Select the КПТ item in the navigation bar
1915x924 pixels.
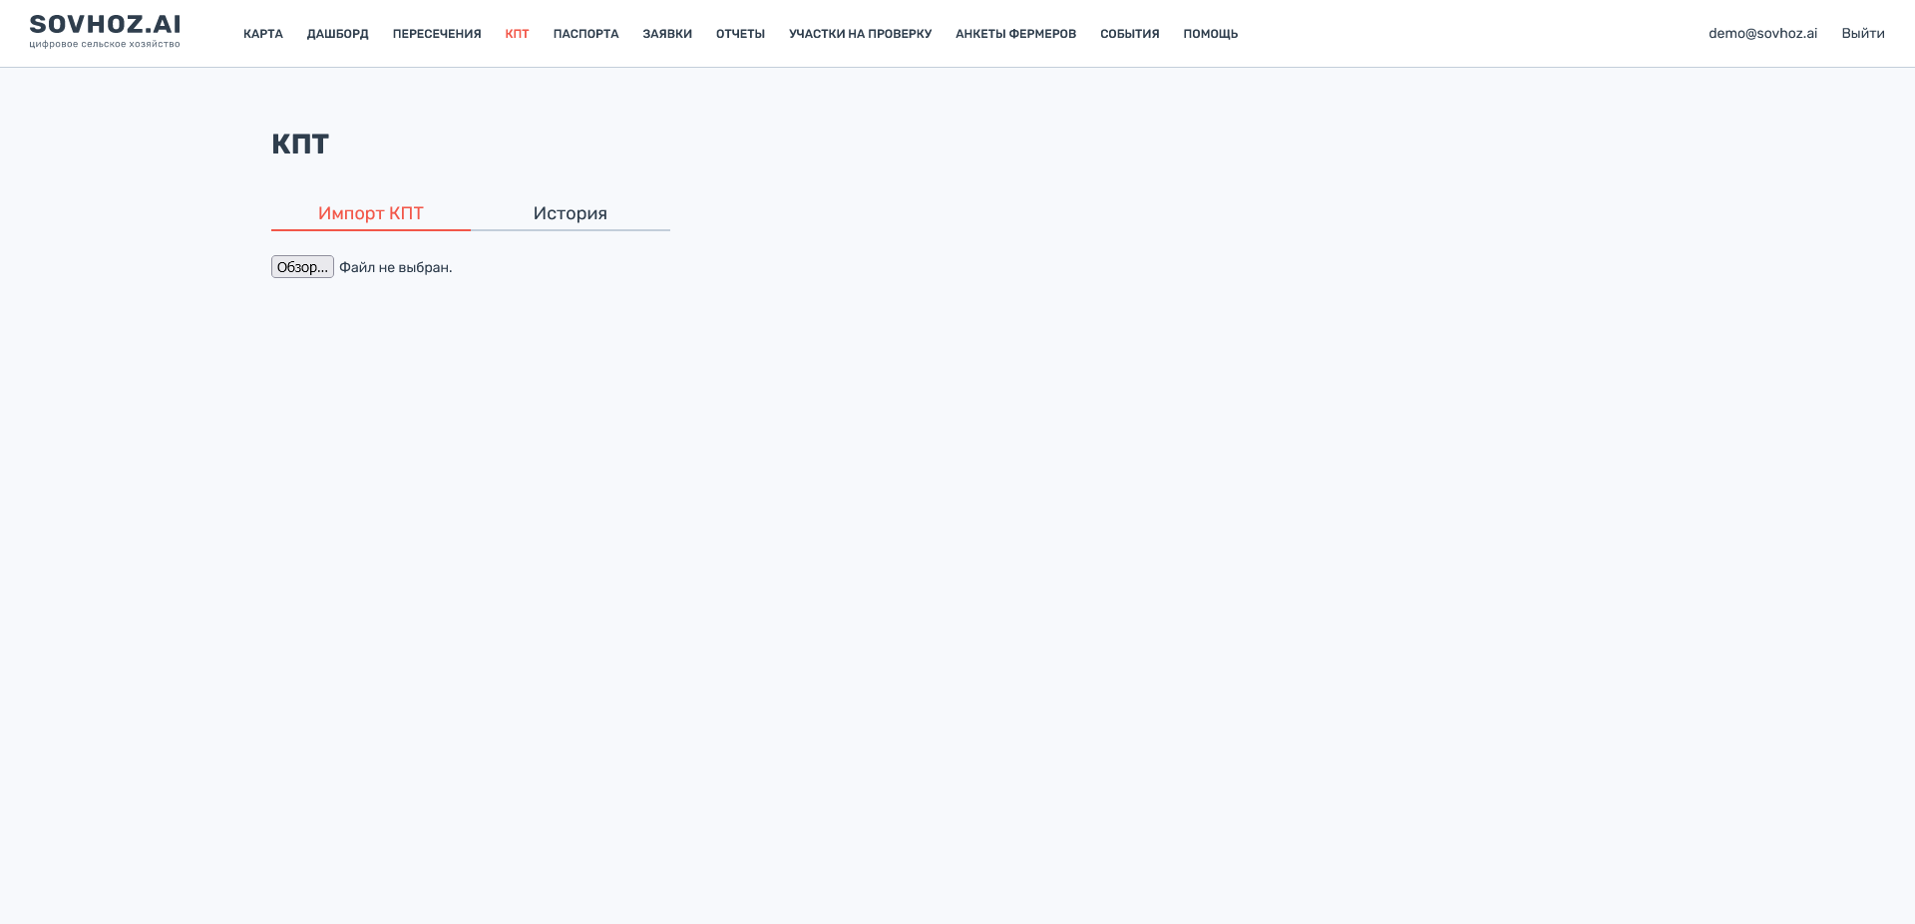[517, 34]
